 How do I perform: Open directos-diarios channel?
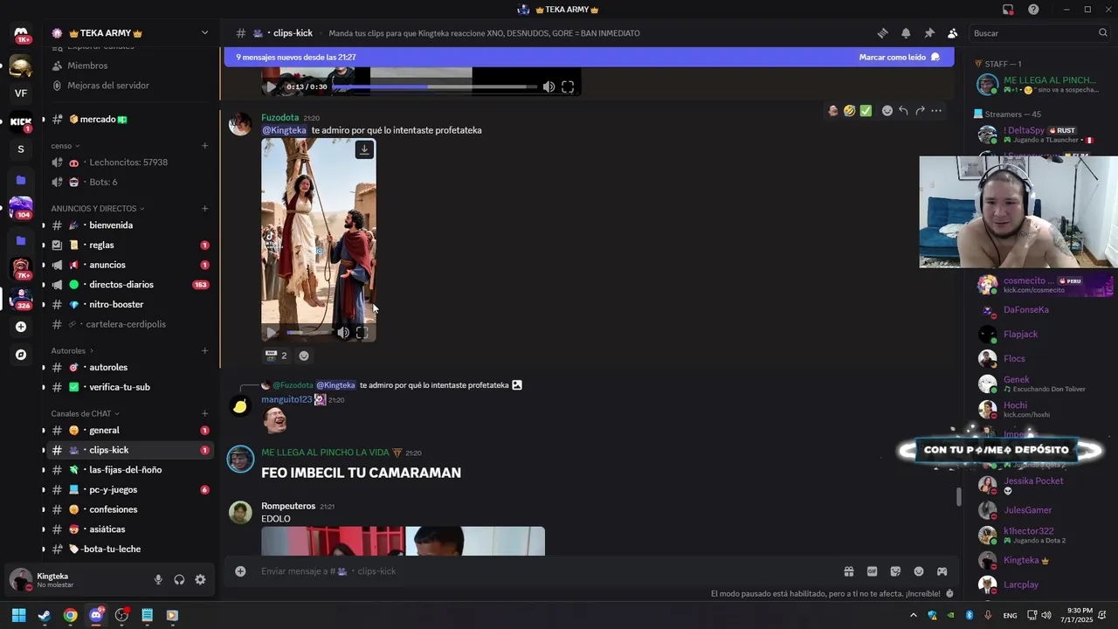point(131,285)
